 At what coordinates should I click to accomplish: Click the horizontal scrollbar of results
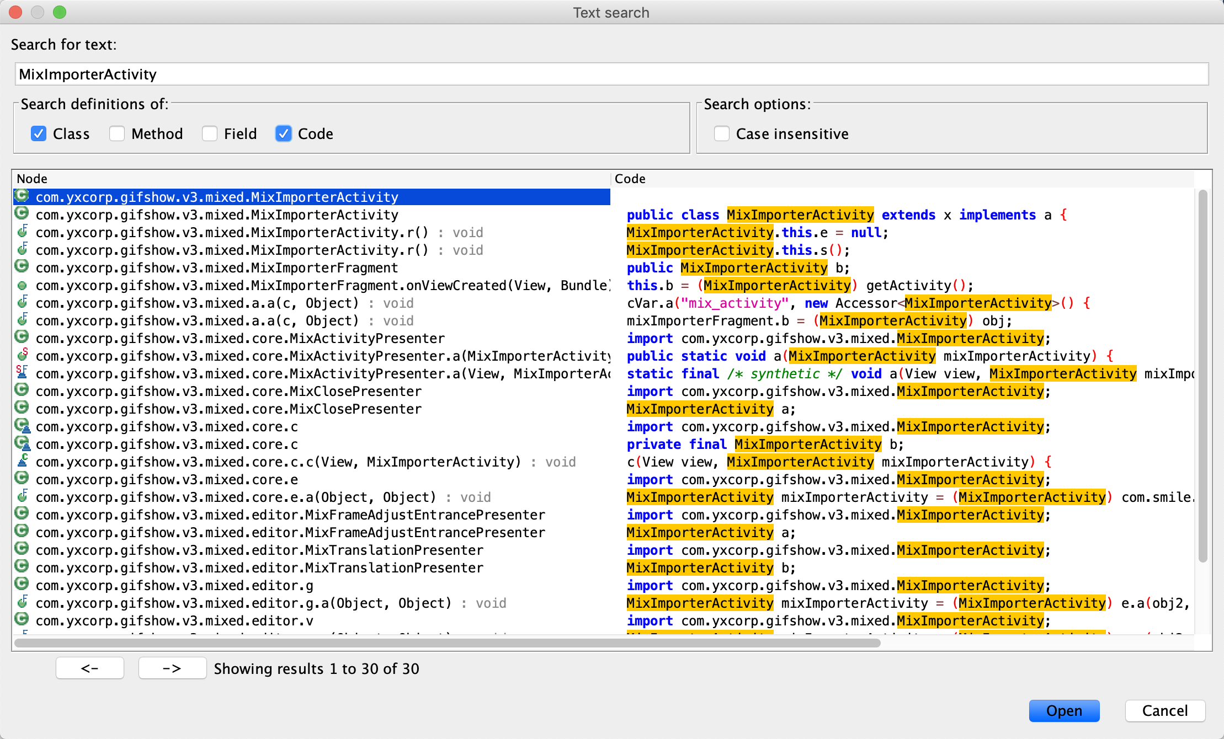click(x=447, y=642)
